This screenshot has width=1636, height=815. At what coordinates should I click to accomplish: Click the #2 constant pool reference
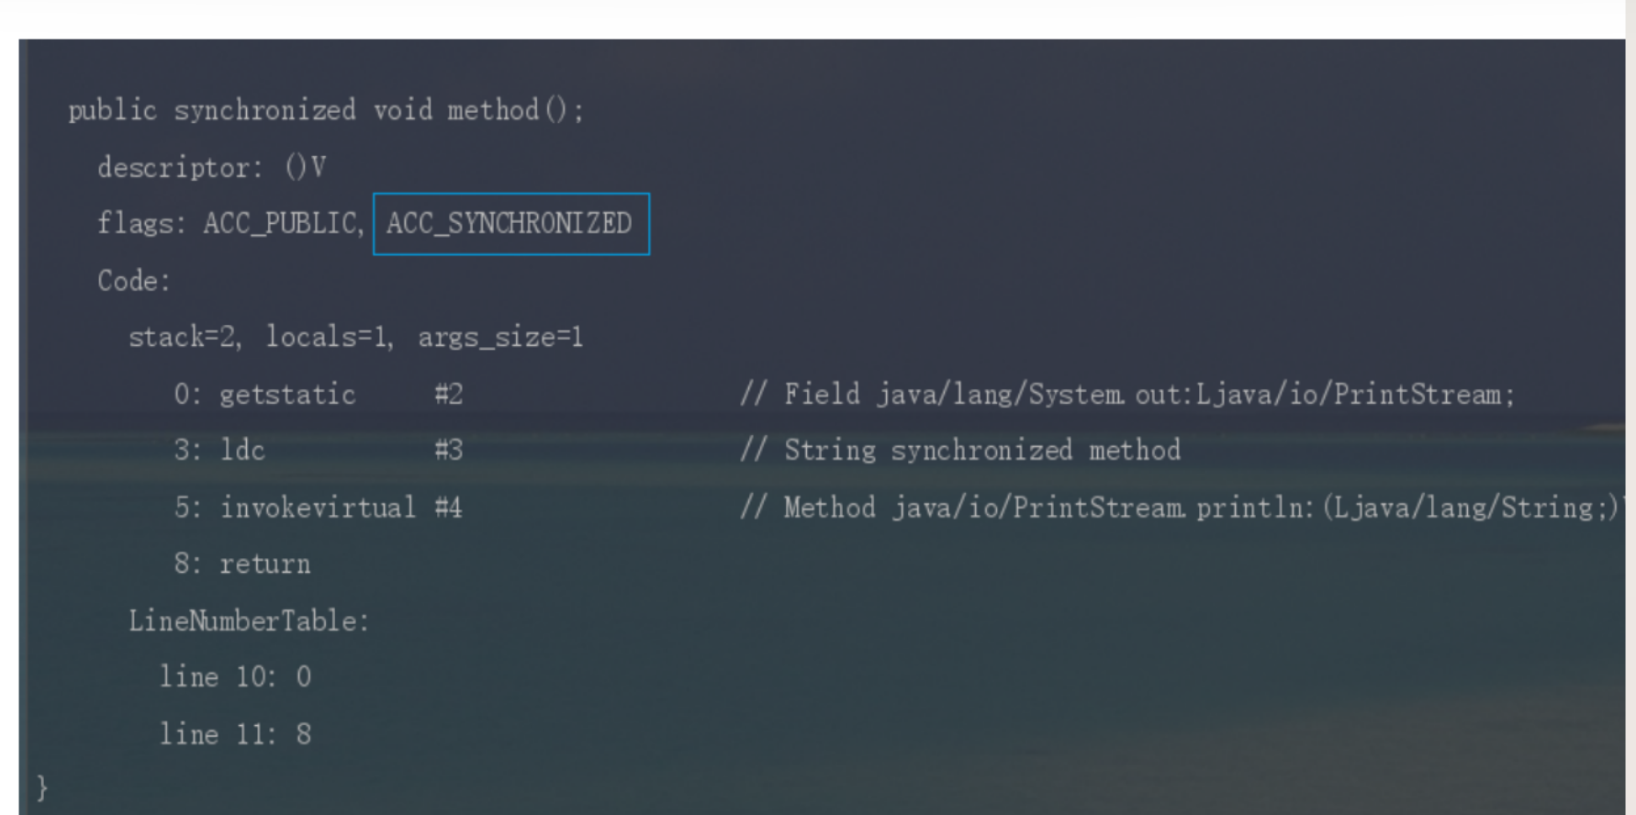[x=449, y=395]
